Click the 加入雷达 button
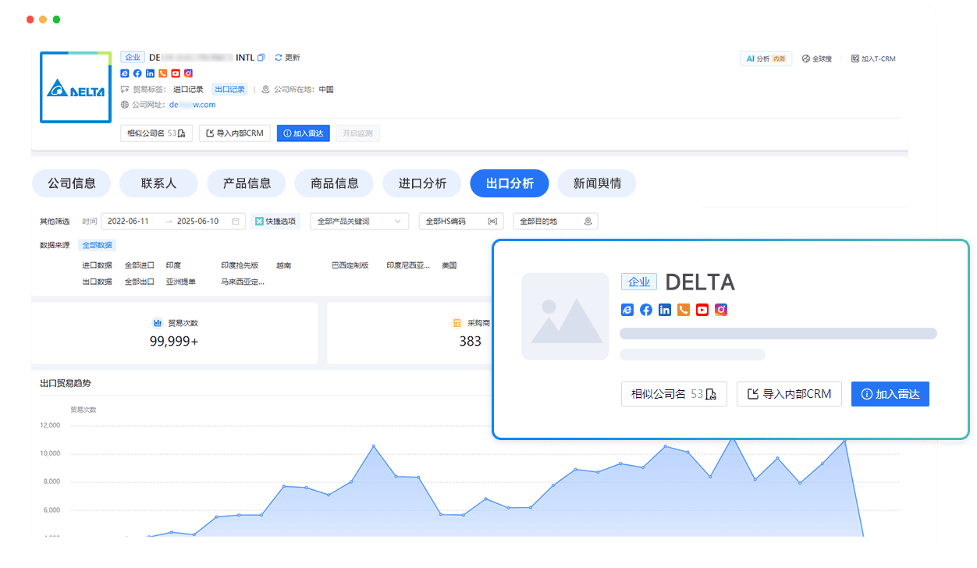Screen dimensions: 977x568 [303, 133]
